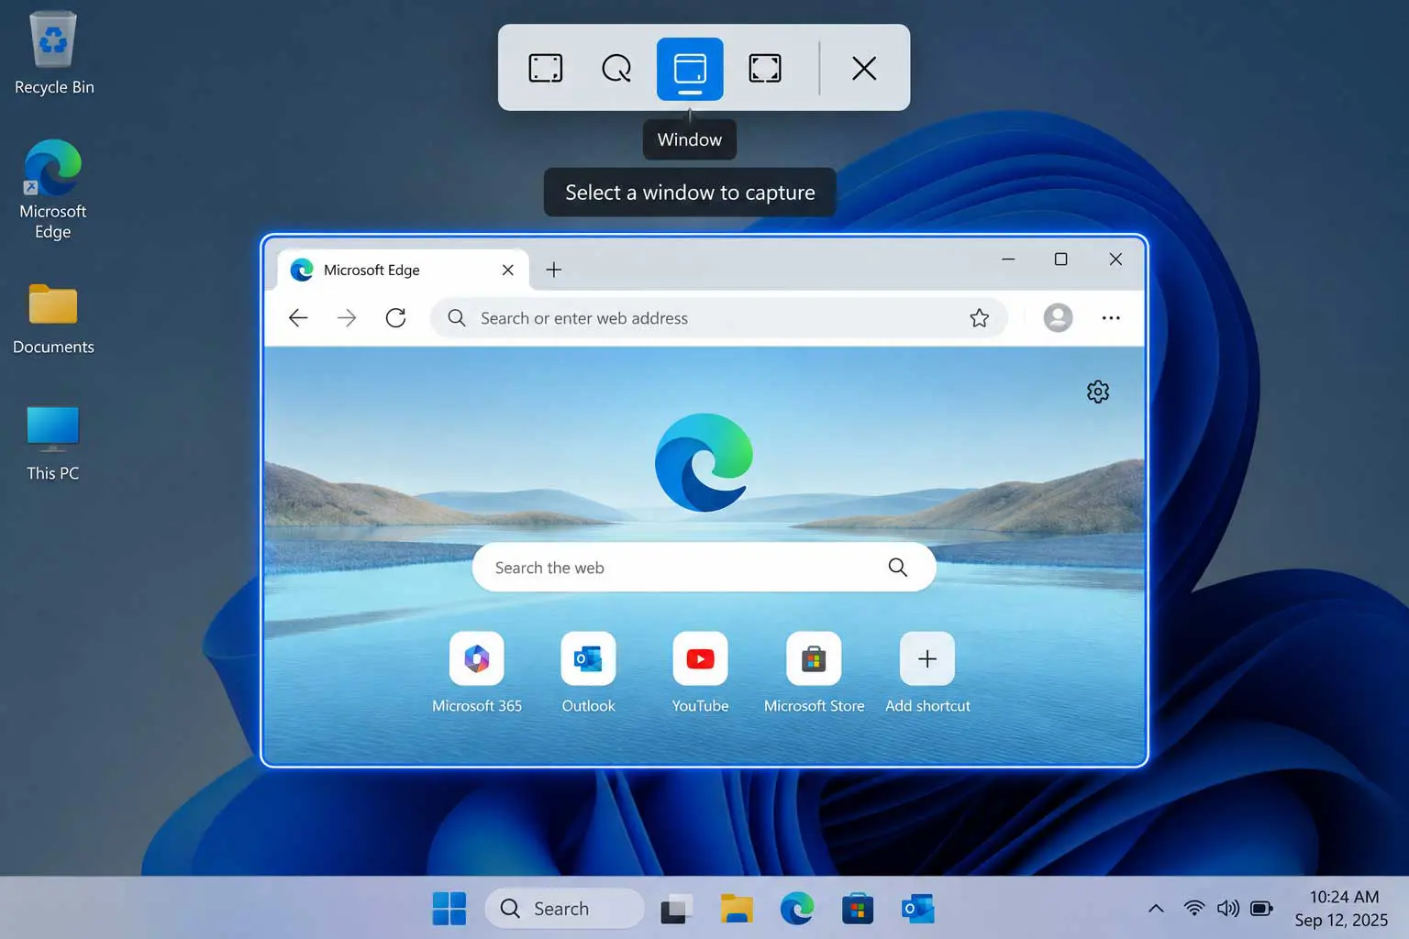Go forward in Edge

pyautogui.click(x=347, y=318)
